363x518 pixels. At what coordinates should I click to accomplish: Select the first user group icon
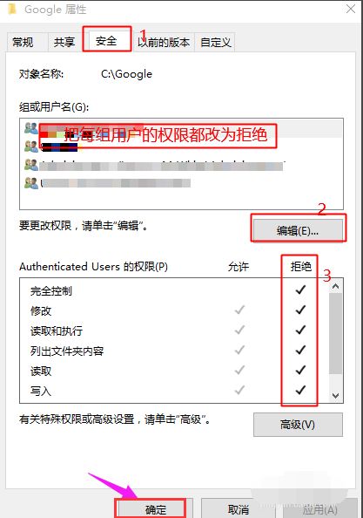click(31, 128)
